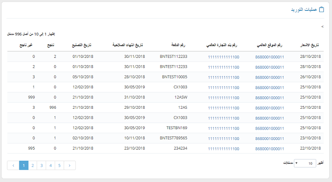This screenshot has height=182, width=332.
Task: Click the small > arrow above the table
Action: pos(322,27)
